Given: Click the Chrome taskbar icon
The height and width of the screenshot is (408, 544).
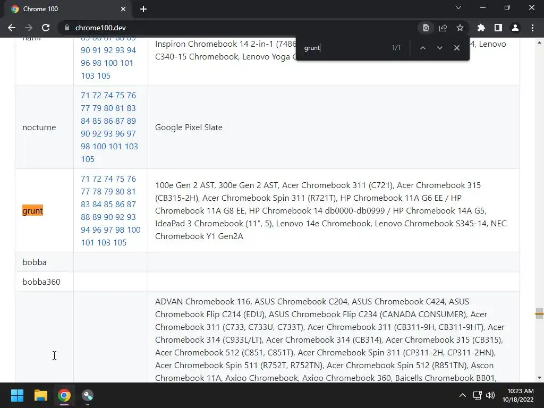Looking at the screenshot, I should pos(64,395).
